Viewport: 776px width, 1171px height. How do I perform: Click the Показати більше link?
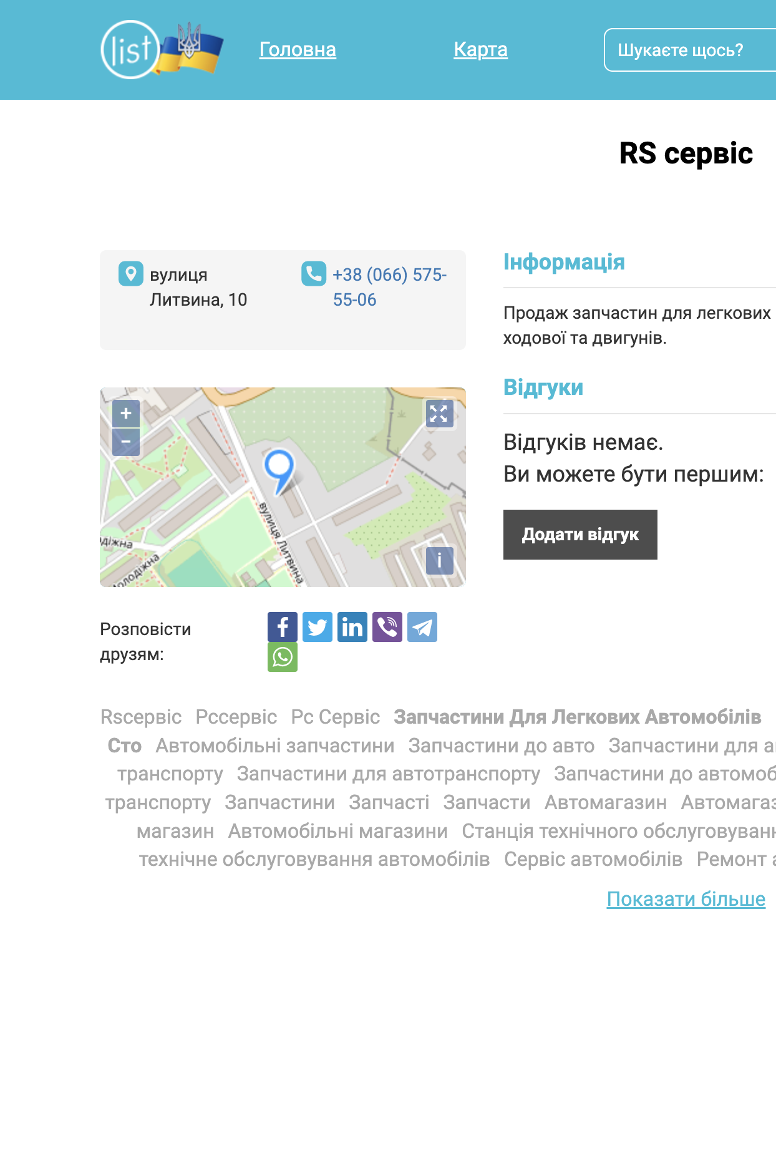click(686, 899)
